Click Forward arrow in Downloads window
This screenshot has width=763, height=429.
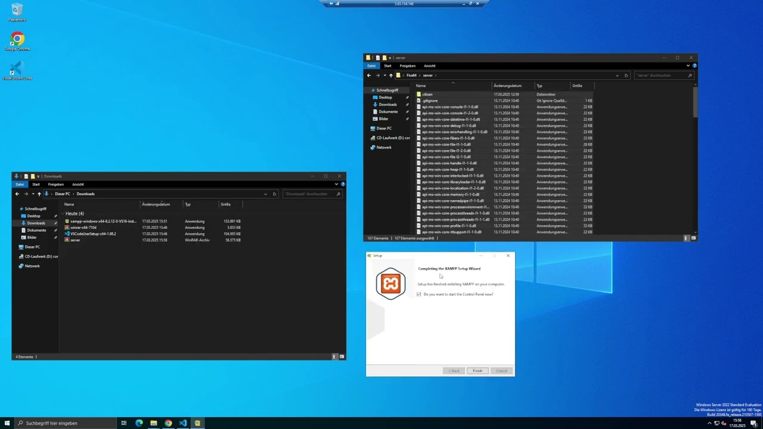pyautogui.click(x=26, y=194)
